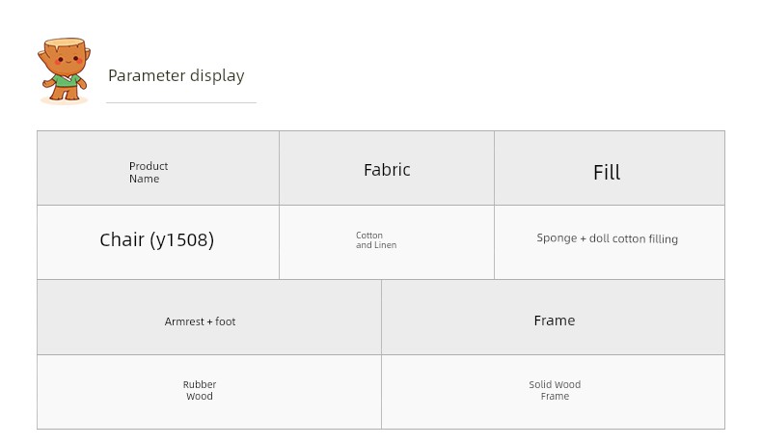Select the Fabric header cell
762x446 pixels.
tap(387, 168)
